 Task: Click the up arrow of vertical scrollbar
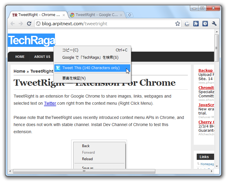pos(217,32)
